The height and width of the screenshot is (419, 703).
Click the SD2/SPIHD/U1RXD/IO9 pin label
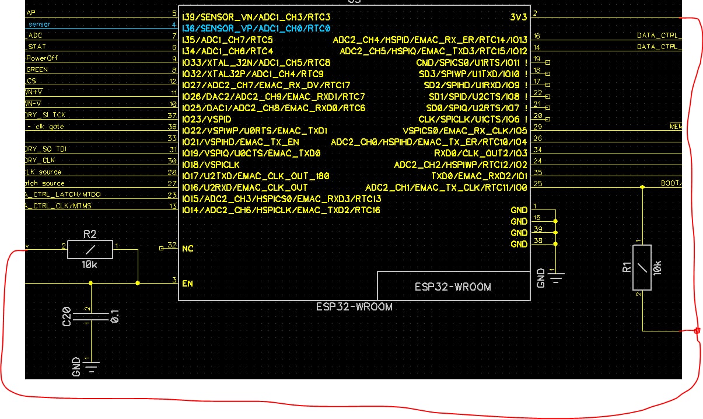tap(476, 85)
